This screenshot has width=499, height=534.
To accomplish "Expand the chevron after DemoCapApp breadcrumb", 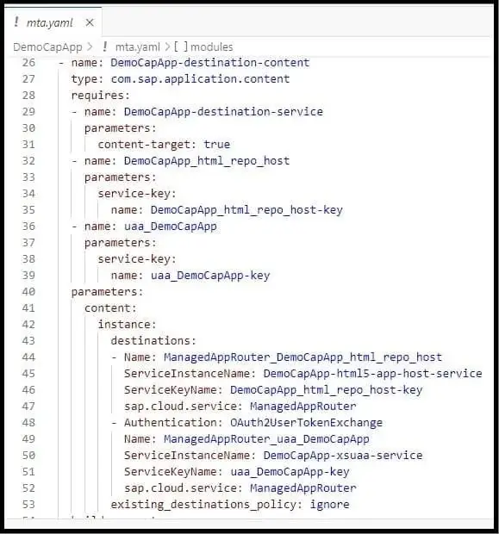I will click(90, 47).
